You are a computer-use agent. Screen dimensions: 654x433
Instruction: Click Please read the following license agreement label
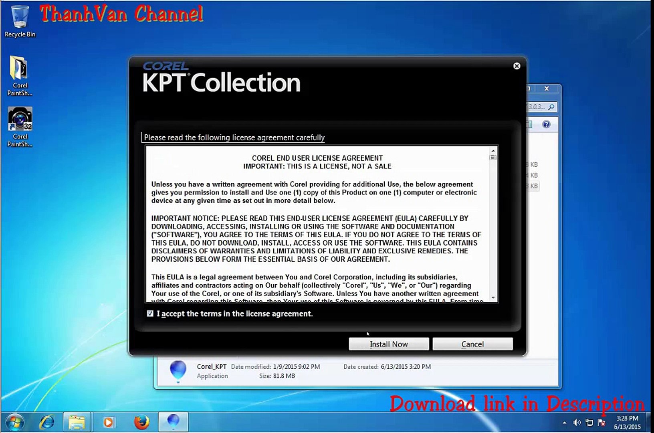click(234, 138)
